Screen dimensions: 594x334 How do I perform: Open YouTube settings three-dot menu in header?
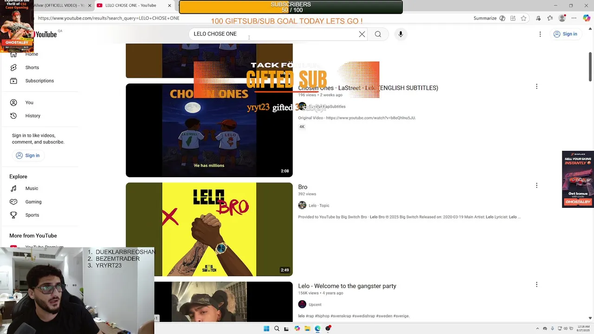[x=540, y=34]
